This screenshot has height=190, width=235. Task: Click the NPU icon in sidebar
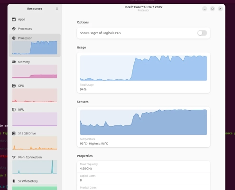[14, 110]
